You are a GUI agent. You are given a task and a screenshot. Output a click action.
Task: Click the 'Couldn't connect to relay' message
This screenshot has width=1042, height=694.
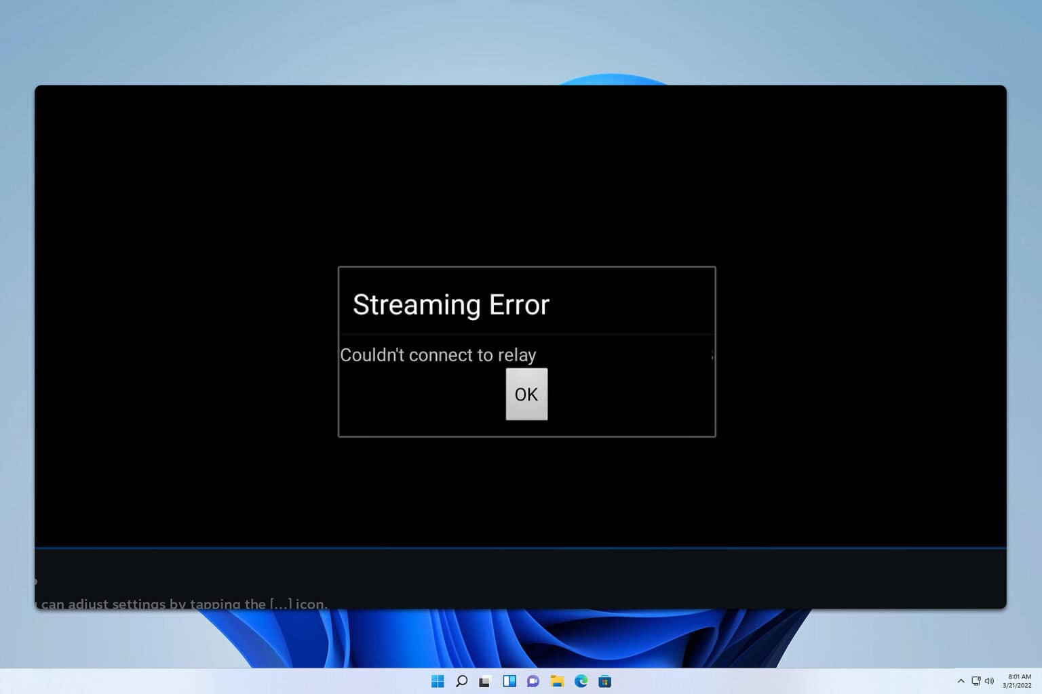(438, 354)
